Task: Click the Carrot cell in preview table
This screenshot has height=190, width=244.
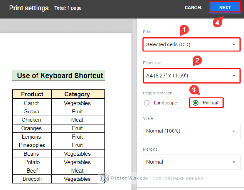Action: (31, 103)
